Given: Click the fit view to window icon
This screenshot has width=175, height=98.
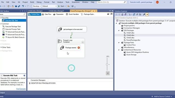Looking at the screenshot, I should [108, 73].
